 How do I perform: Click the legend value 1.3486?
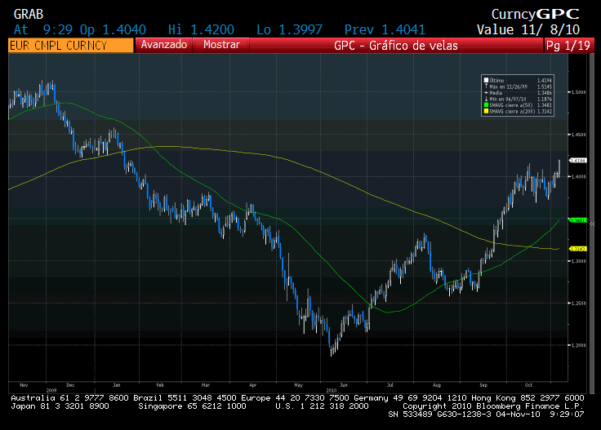click(x=545, y=93)
